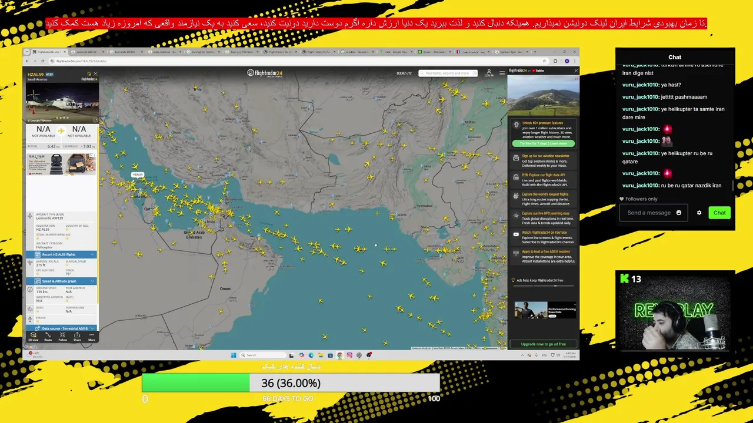Open the hamburger menu beside LOG IN
753x423 pixels.
point(502,73)
